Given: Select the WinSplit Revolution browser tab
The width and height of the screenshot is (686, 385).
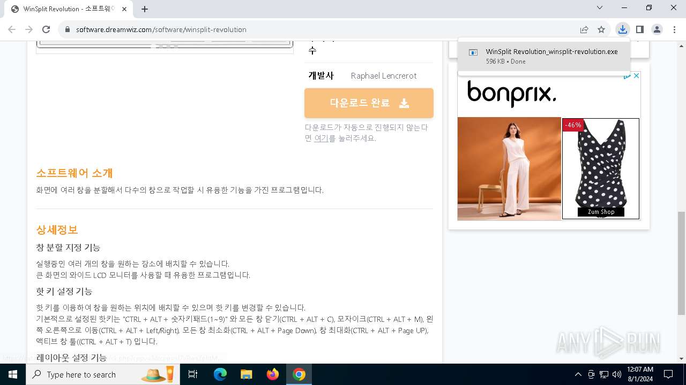Looking at the screenshot, I should (x=68, y=9).
